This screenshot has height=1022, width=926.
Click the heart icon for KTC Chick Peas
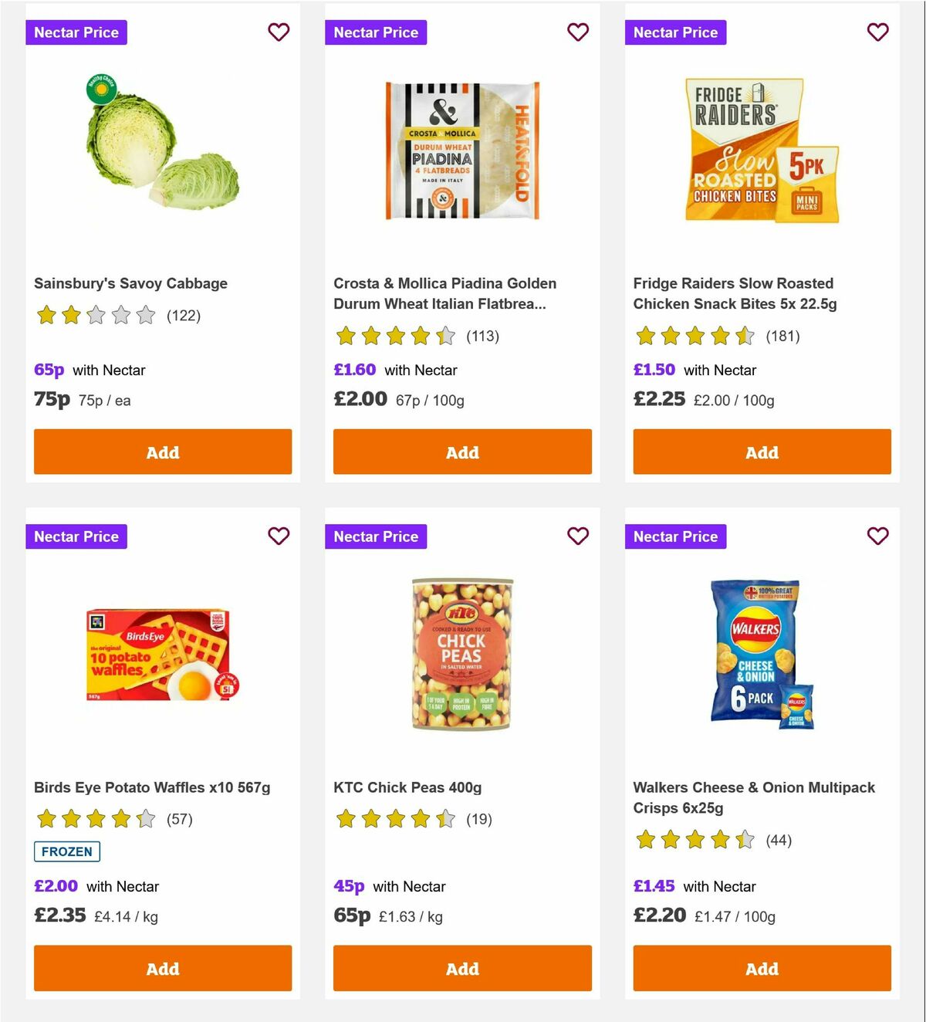pyautogui.click(x=578, y=536)
